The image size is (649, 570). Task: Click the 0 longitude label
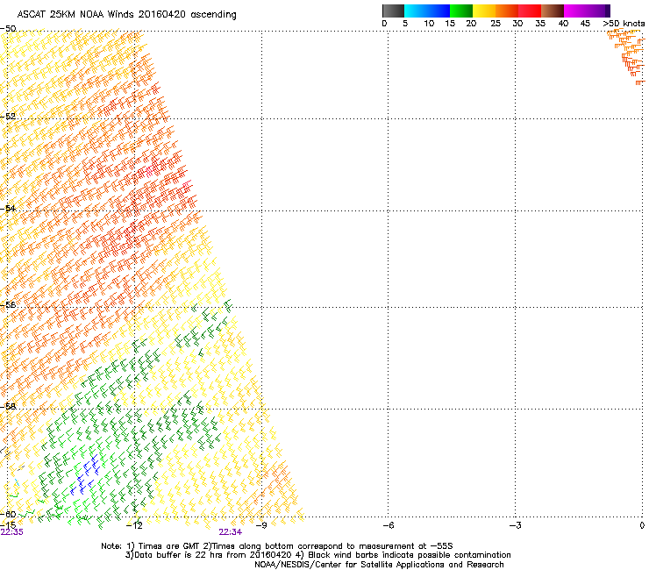(642, 525)
